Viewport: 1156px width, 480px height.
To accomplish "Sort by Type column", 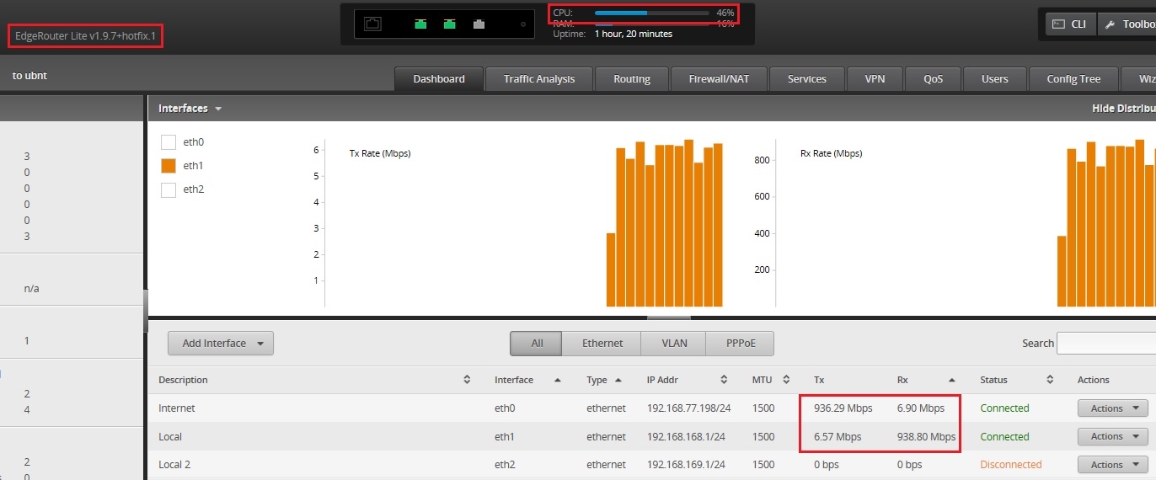I will click(x=604, y=380).
